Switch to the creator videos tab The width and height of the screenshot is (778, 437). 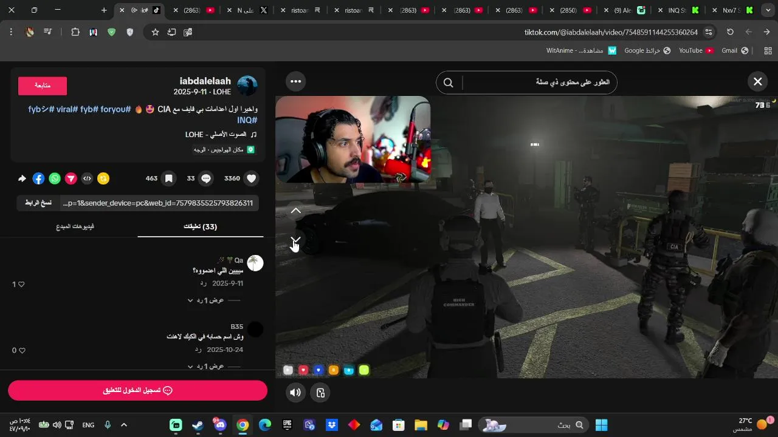click(75, 226)
